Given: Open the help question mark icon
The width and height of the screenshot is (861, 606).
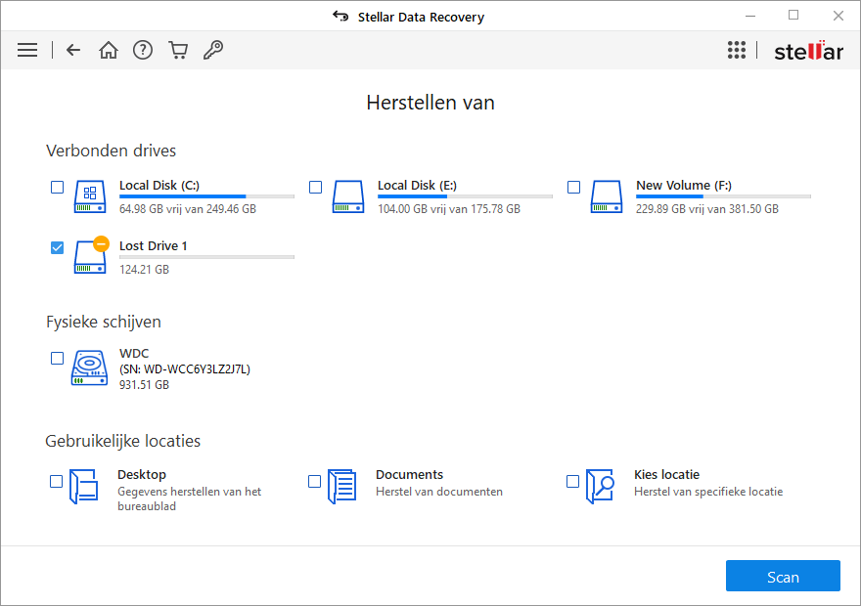Looking at the screenshot, I should [x=143, y=50].
